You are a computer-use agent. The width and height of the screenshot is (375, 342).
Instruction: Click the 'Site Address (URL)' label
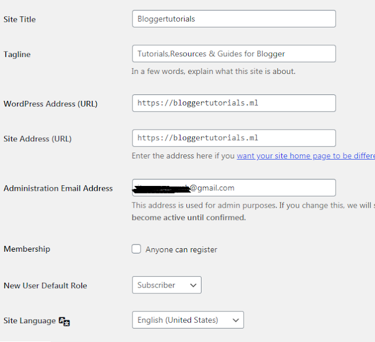coord(37,139)
